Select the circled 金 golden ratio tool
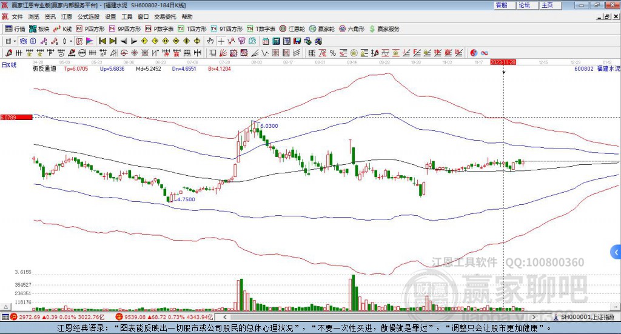The image size is (621, 334). click(x=354, y=53)
